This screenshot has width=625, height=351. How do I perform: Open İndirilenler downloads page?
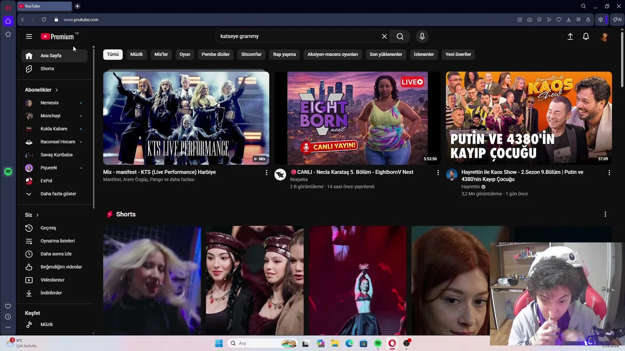click(54, 293)
